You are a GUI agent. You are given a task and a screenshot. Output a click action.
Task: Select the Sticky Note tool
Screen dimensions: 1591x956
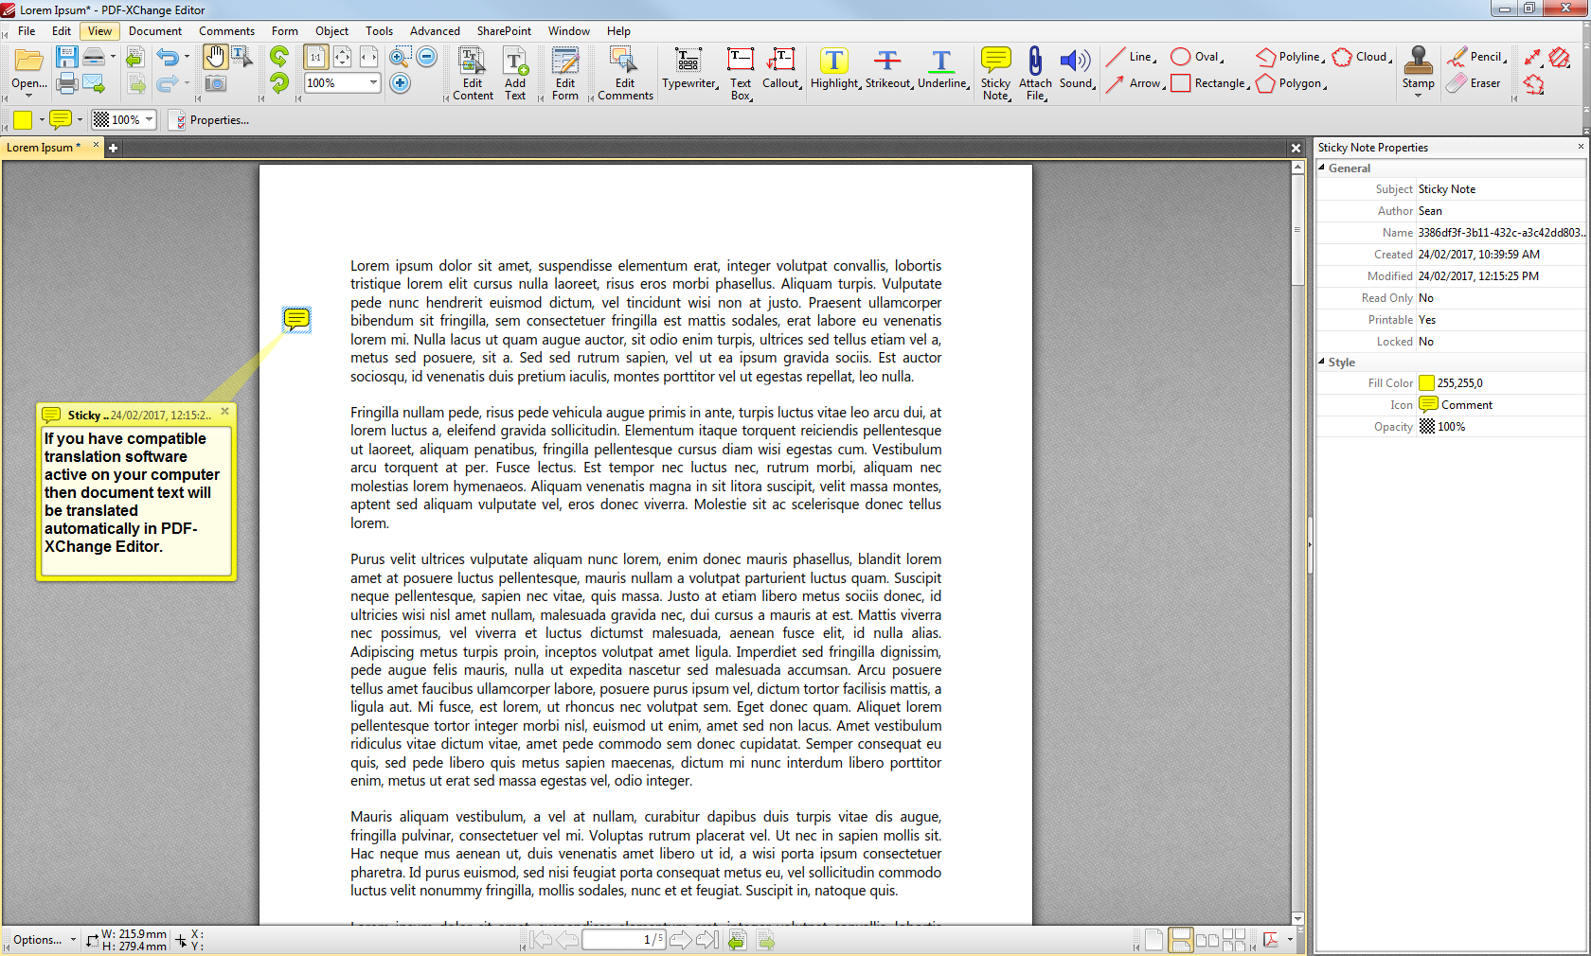995,71
